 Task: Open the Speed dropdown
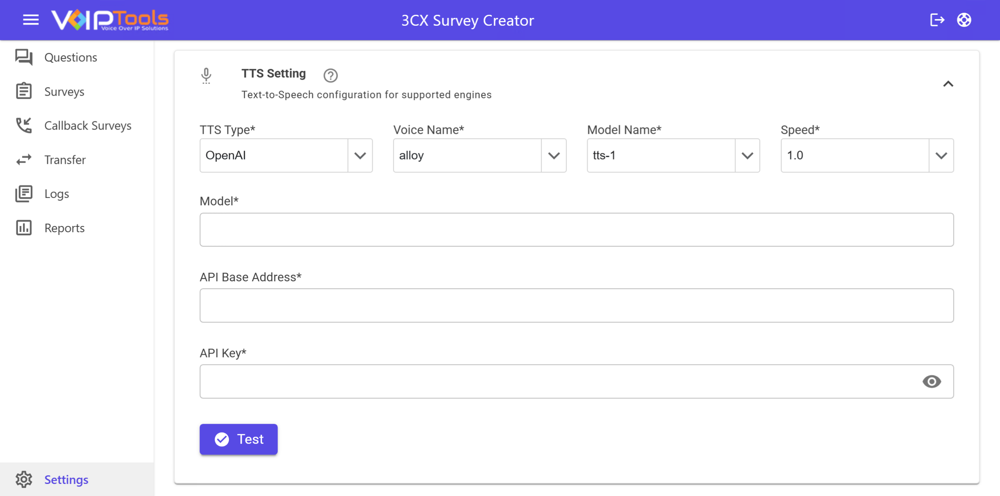click(867, 155)
